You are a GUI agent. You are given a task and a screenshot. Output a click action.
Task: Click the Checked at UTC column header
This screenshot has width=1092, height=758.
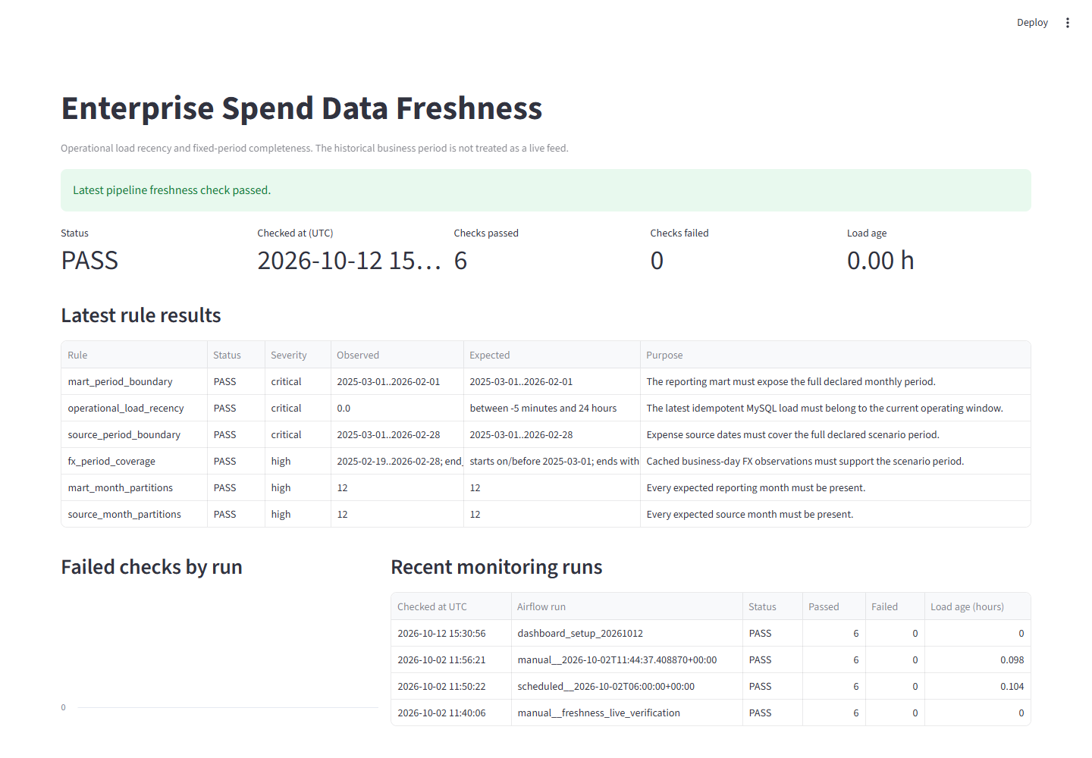(x=451, y=606)
